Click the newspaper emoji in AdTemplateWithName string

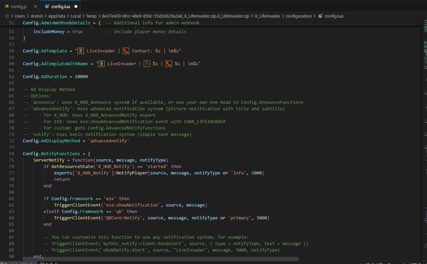(101, 64)
